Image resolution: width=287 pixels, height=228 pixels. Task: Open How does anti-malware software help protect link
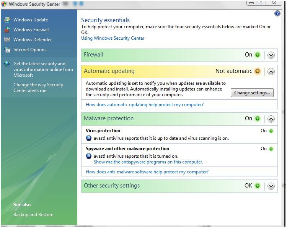[147, 172]
